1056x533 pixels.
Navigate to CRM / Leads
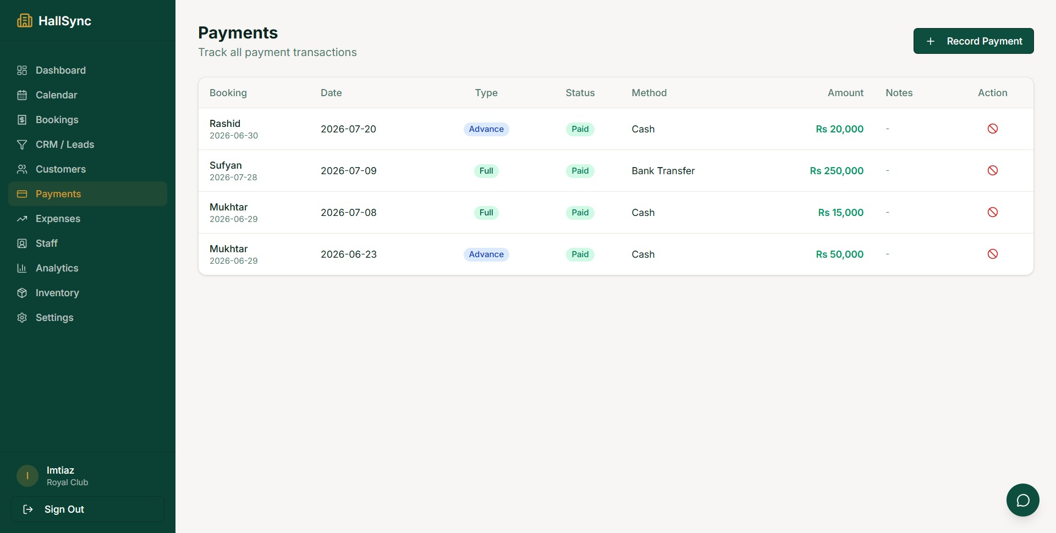[88, 145]
